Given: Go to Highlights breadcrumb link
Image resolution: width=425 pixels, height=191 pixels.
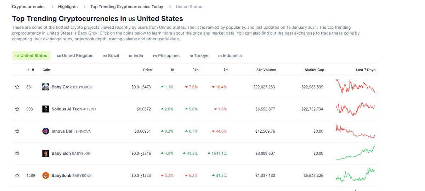Looking at the screenshot, I should click(x=68, y=7).
